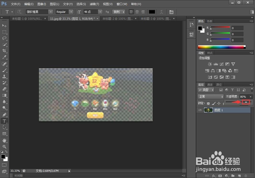
Task: Switch to the 通道 tab
Action: click(x=210, y=85)
